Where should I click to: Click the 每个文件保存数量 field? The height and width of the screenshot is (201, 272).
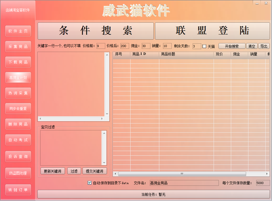(263, 183)
